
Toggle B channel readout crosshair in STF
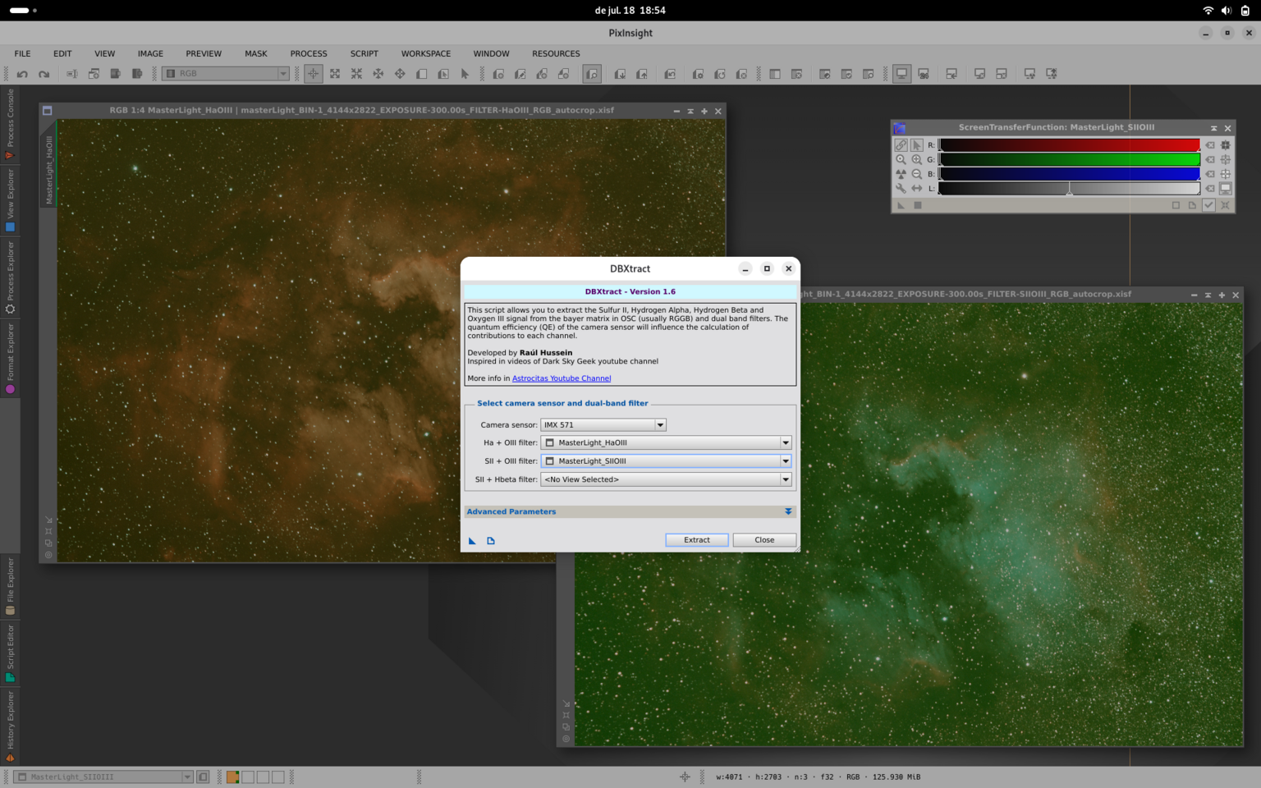(x=1226, y=174)
